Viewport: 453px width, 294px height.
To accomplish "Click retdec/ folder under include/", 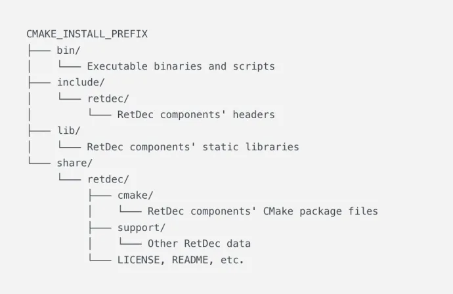I will [x=108, y=99].
